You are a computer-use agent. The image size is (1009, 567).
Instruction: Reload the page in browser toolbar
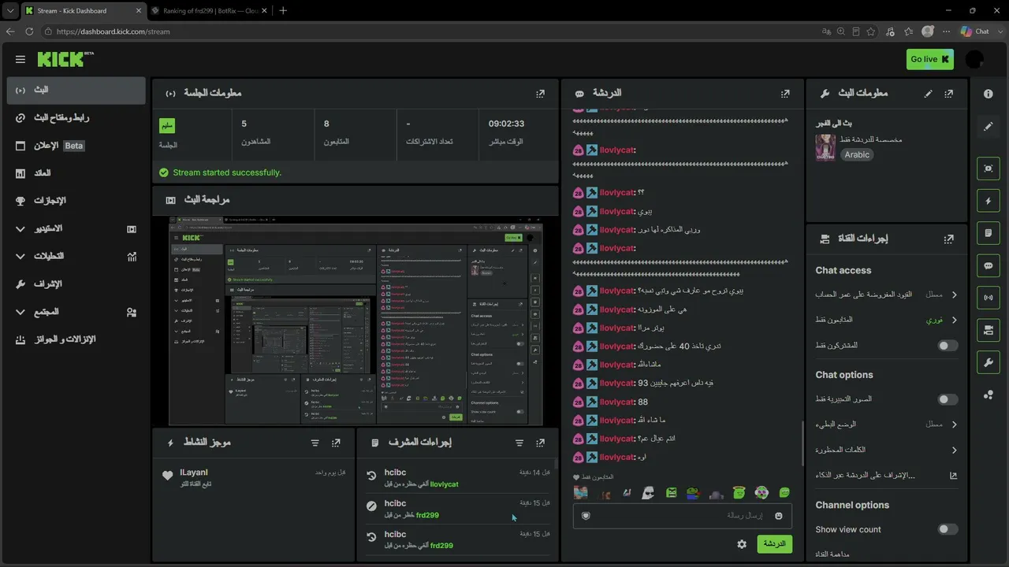pos(29,31)
